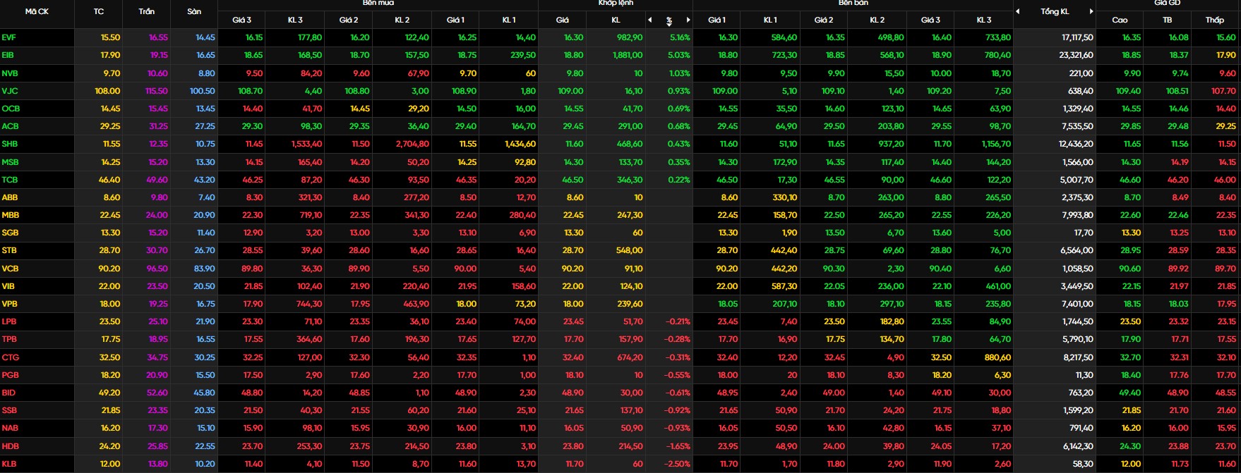Select the PGB ticker

[10, 375]
